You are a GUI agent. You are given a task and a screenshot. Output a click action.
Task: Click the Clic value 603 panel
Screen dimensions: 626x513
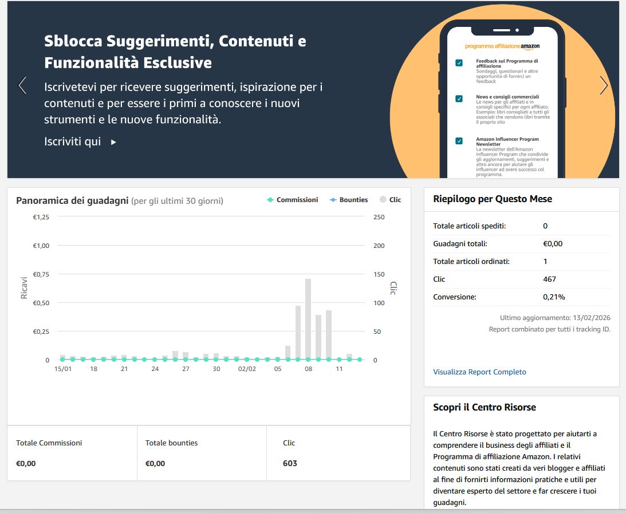point(338,452)
